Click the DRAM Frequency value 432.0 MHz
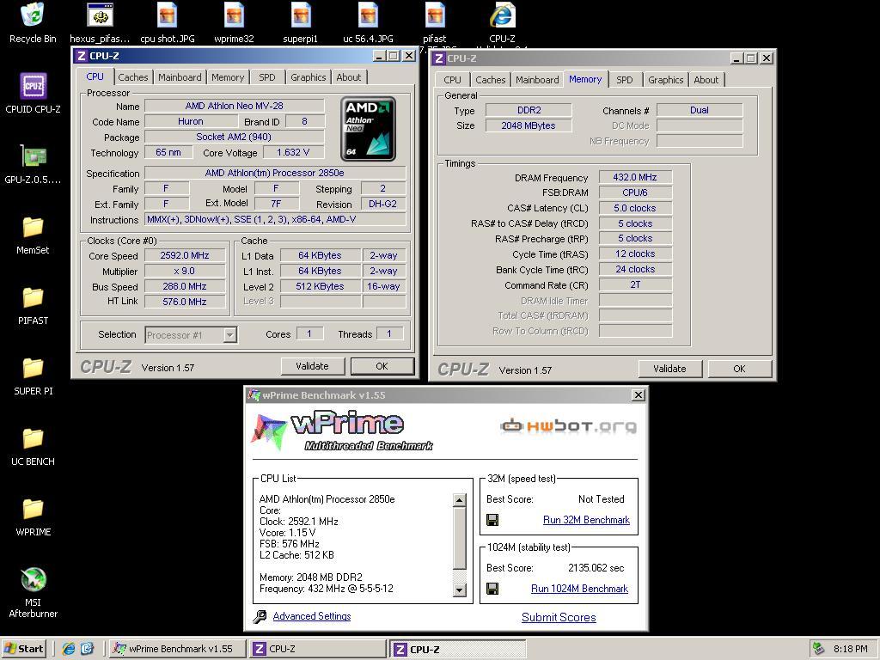Screen dimensions: 880x660 (635, 177)
